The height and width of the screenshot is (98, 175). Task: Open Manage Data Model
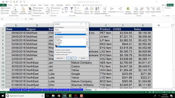128,11
